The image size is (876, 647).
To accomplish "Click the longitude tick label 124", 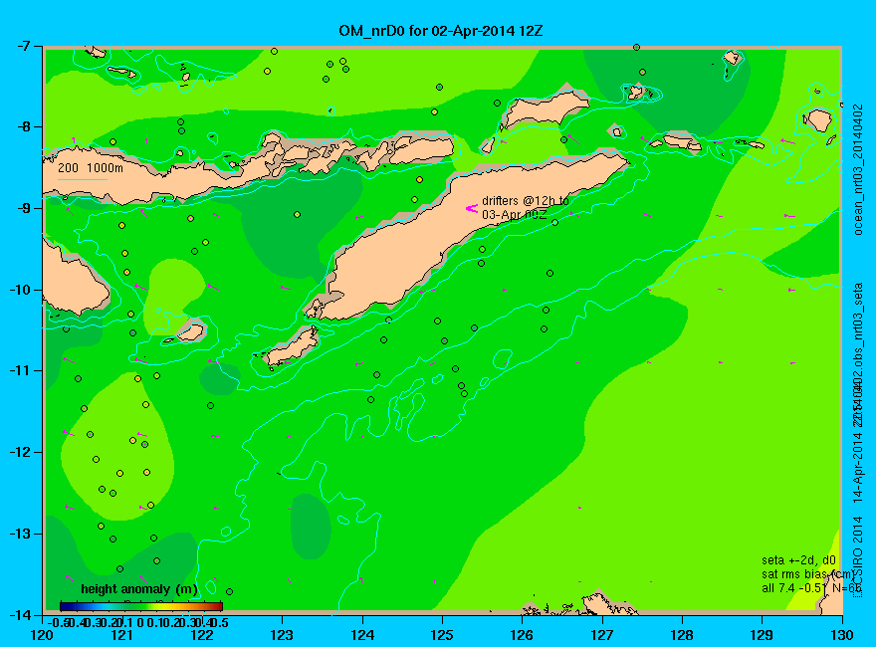I will click(x=362, y=635).
